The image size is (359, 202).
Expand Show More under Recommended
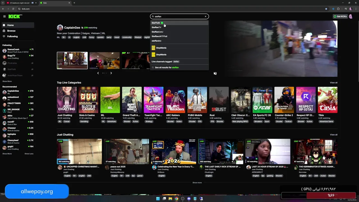7,154
